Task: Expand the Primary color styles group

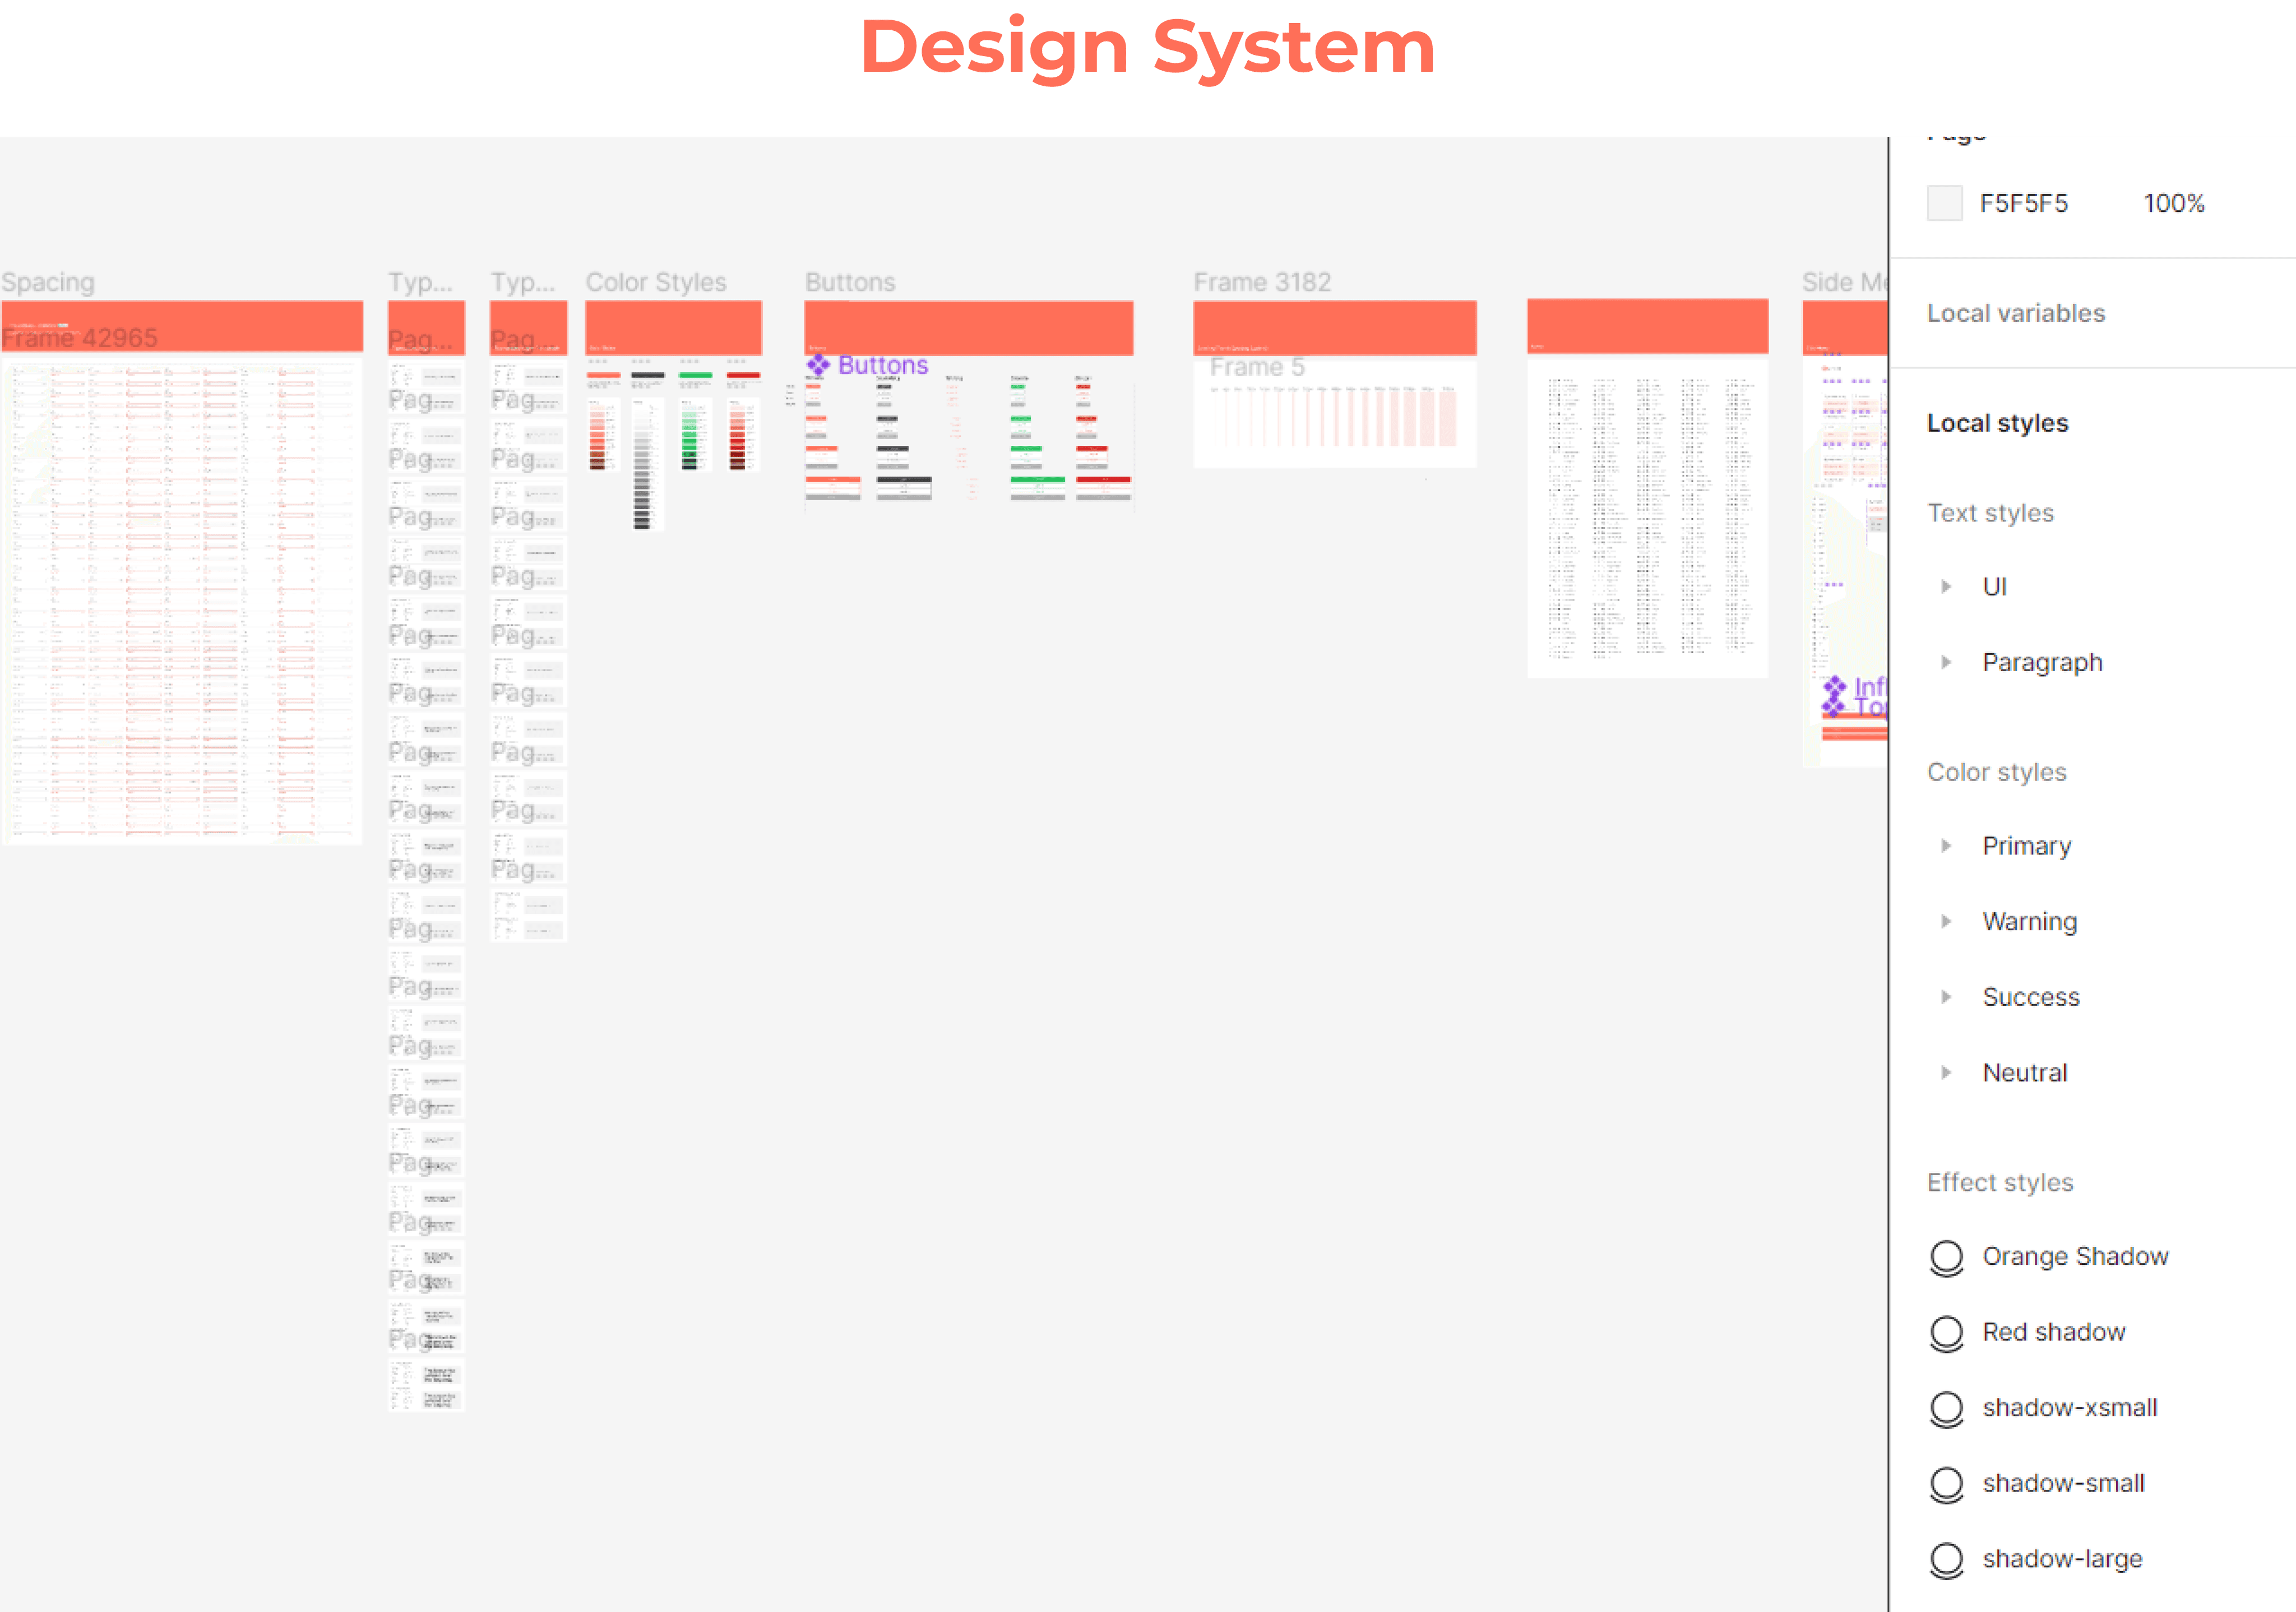Action: pos(1945,846)
